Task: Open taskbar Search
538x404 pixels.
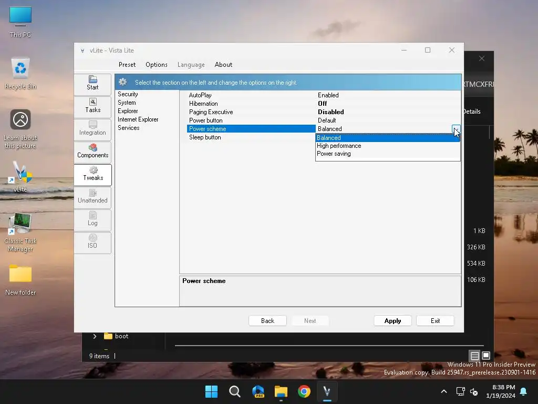Action: click(x=235, y=391)
